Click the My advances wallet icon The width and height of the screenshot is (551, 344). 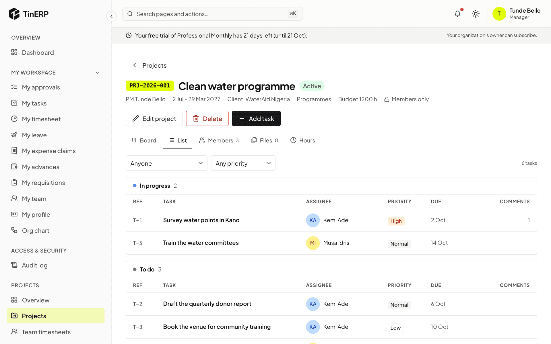click(14, 167)
